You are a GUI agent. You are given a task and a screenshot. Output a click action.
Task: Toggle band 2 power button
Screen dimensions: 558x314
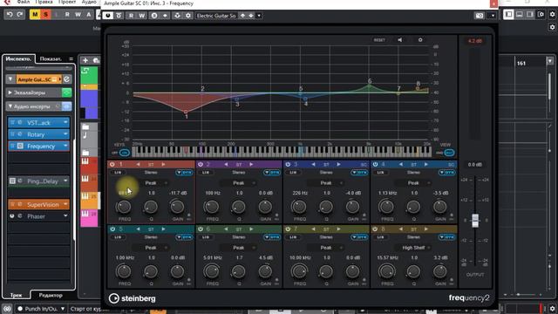pos(201,165)
